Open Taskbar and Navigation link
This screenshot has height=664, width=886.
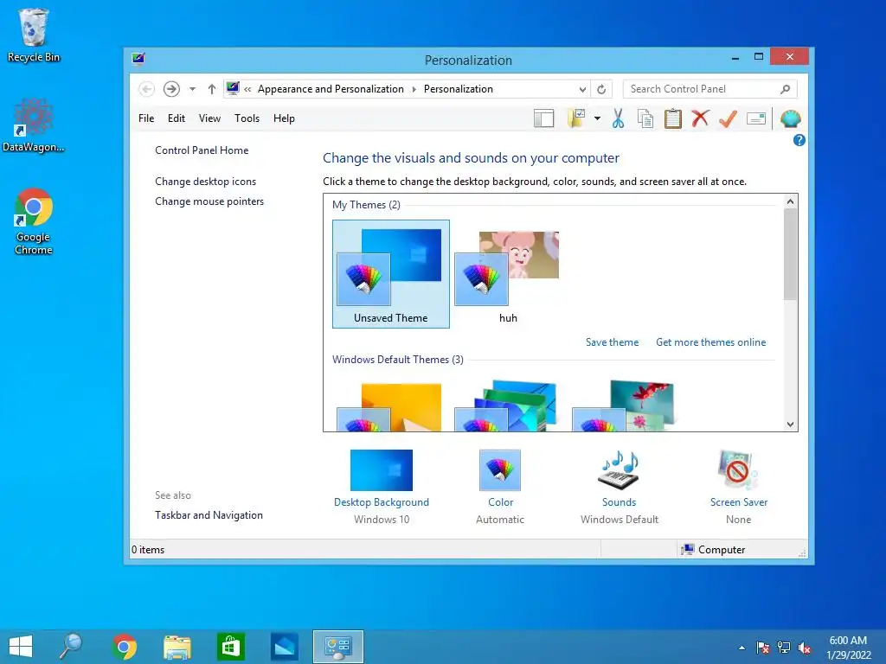[x=209, y=515]
